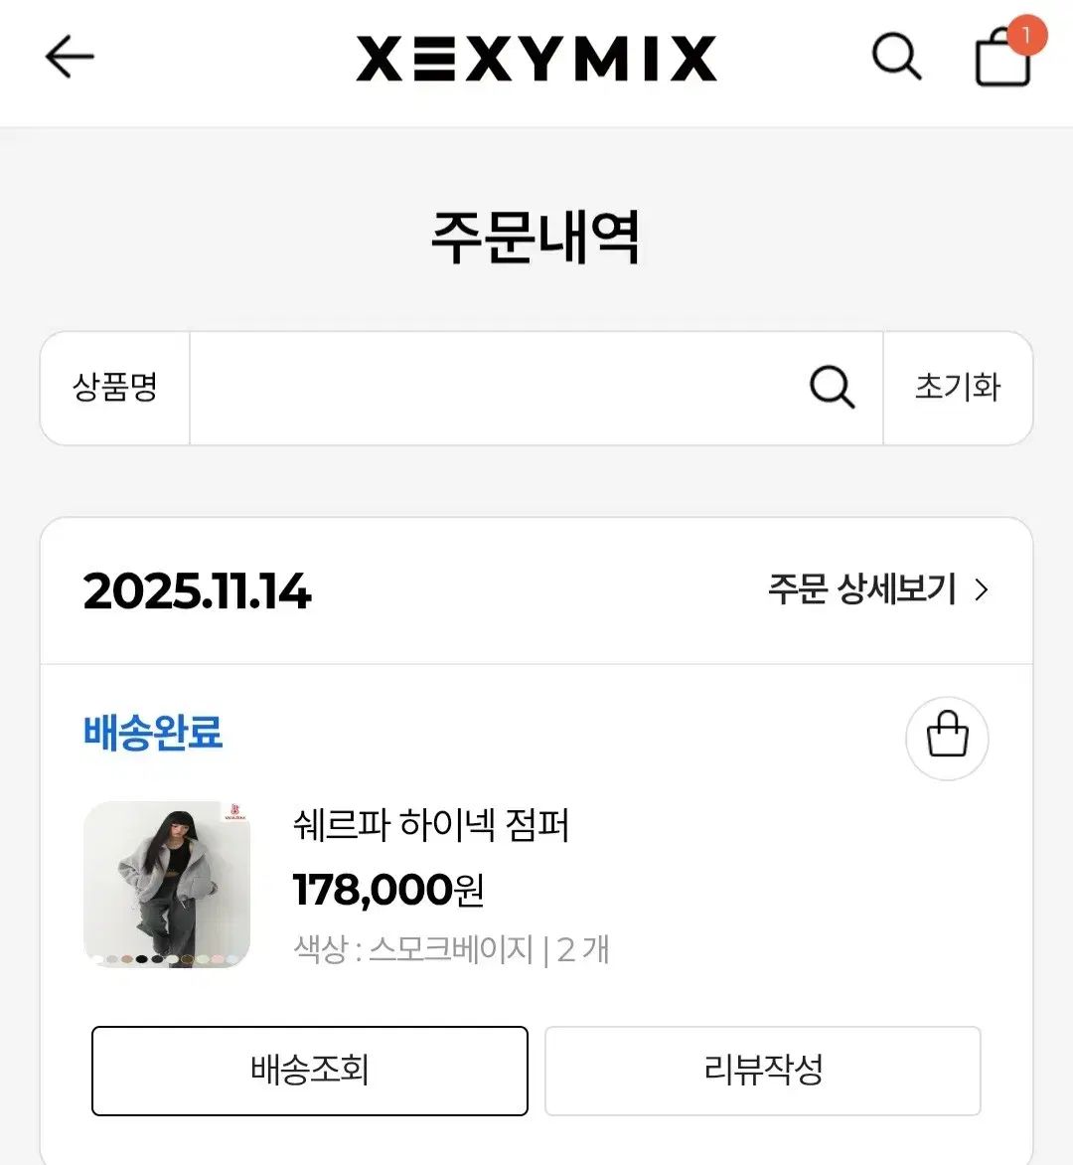Open site search from the header magnifier
Screen dimensions: 1073x1165
click(896, 56)
